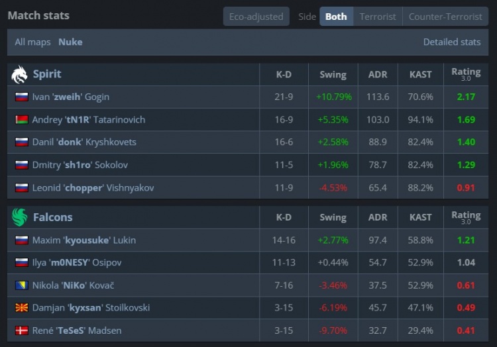Click the Spirit team name link
The image size is (497, 347).
[x=47, y=74]
